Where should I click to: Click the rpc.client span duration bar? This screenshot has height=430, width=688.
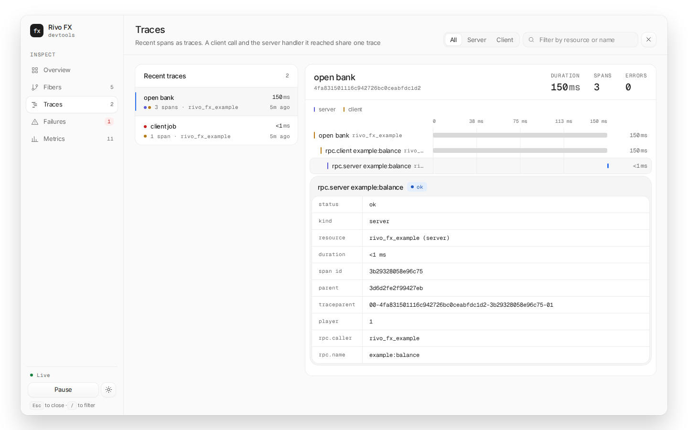coord(520,151)
